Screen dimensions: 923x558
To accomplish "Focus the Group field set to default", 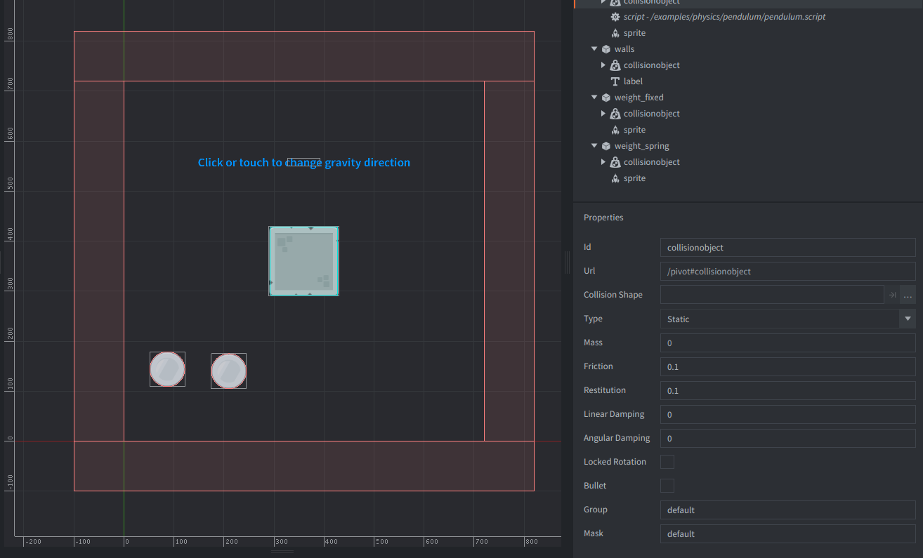I will 788,510.
